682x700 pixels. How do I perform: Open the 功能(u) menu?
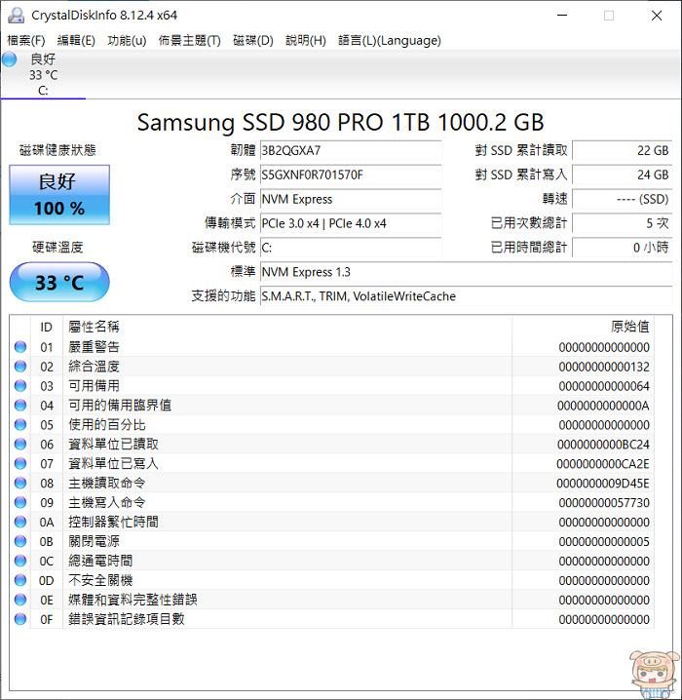click(127, 41)
